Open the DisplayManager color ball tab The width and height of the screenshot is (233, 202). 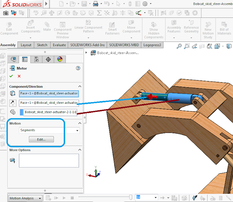click(x=60, y=59)
